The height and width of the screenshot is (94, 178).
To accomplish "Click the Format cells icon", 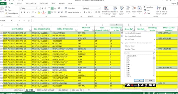I will (140, 9).
